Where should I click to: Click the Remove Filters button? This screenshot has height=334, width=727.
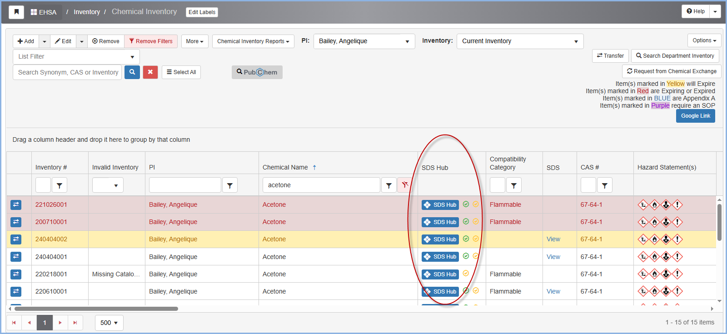(x=150, y=41)
